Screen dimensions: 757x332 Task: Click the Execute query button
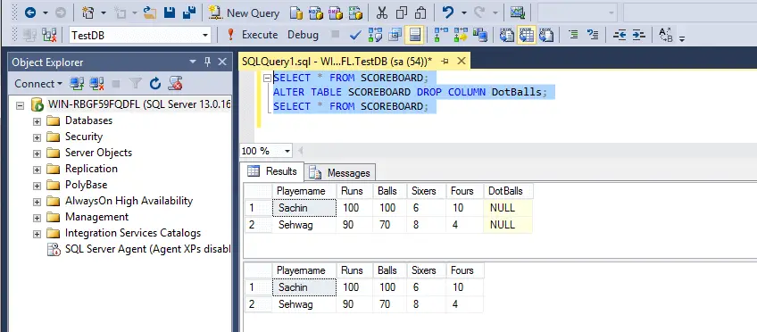252,35
